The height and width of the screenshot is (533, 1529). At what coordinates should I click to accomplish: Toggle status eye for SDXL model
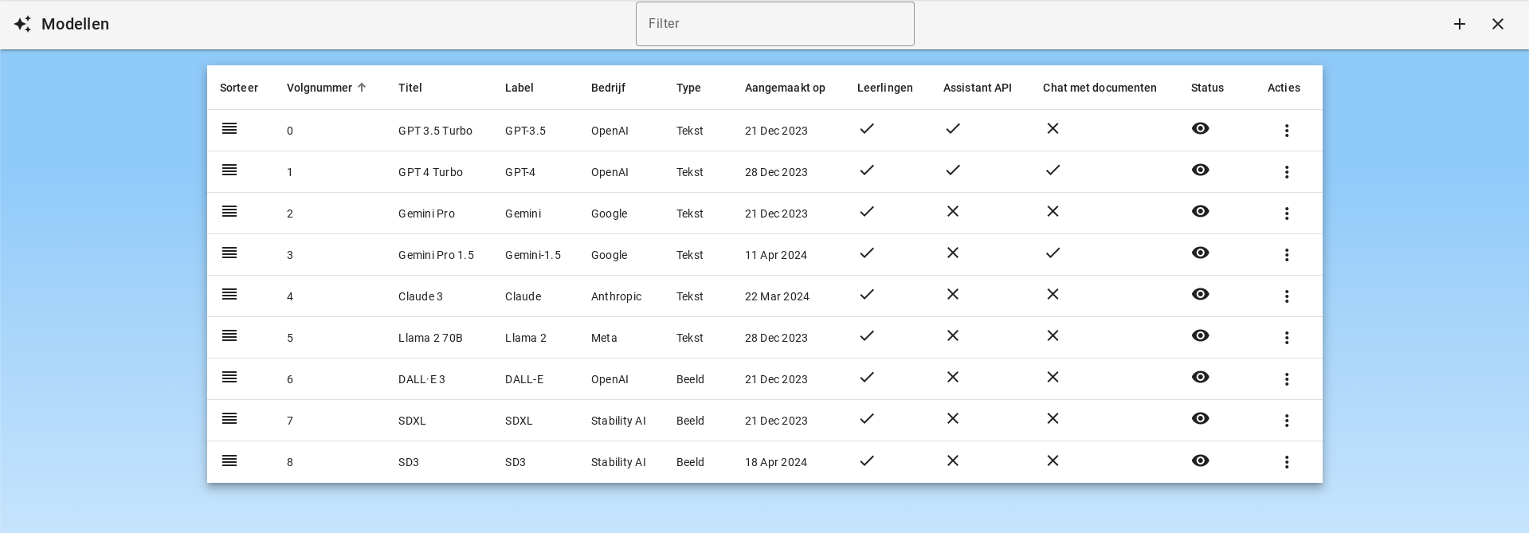(1200, 419)
